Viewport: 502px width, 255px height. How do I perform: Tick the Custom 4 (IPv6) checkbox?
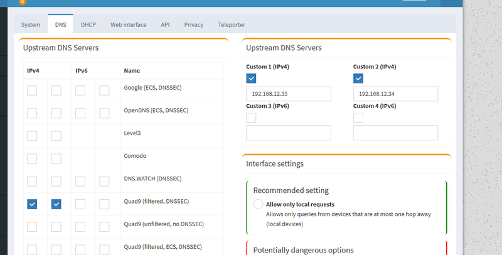(359, 117)
